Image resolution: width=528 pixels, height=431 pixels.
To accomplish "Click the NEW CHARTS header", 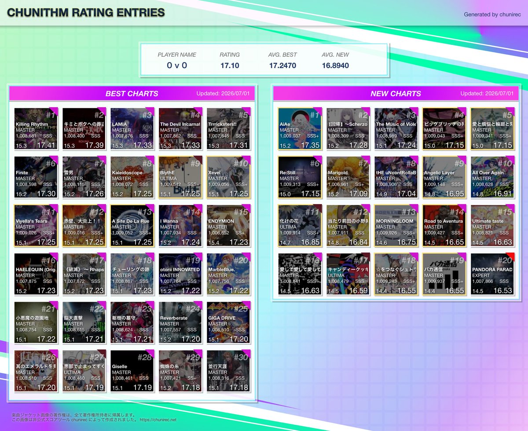I will click(x=396, y=93).
